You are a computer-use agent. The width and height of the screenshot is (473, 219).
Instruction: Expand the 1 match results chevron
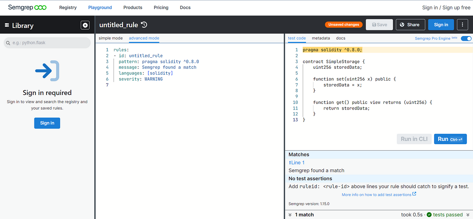(x=290, y=215)
